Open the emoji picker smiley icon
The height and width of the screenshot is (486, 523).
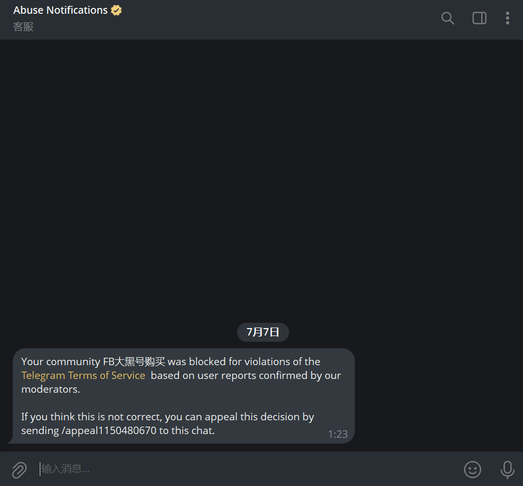[x=472, y=470]
